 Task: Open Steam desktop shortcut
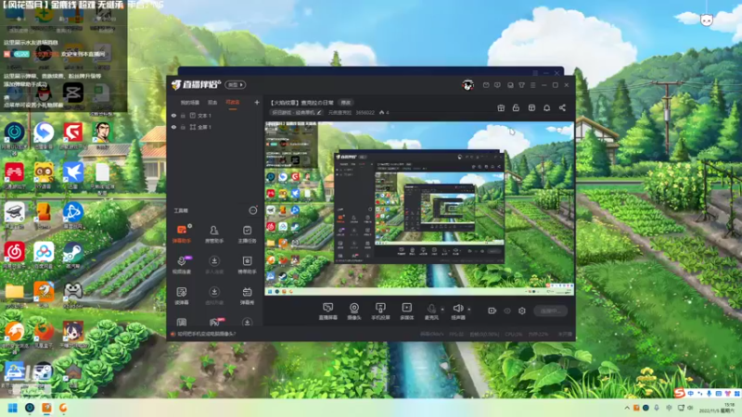pos(73,256)
